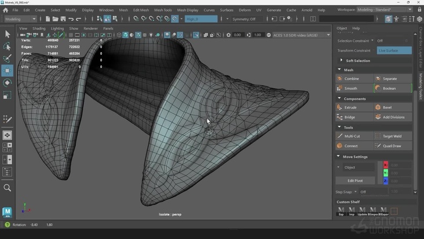Open the Step Snap dropdown

tap(355, 192)
